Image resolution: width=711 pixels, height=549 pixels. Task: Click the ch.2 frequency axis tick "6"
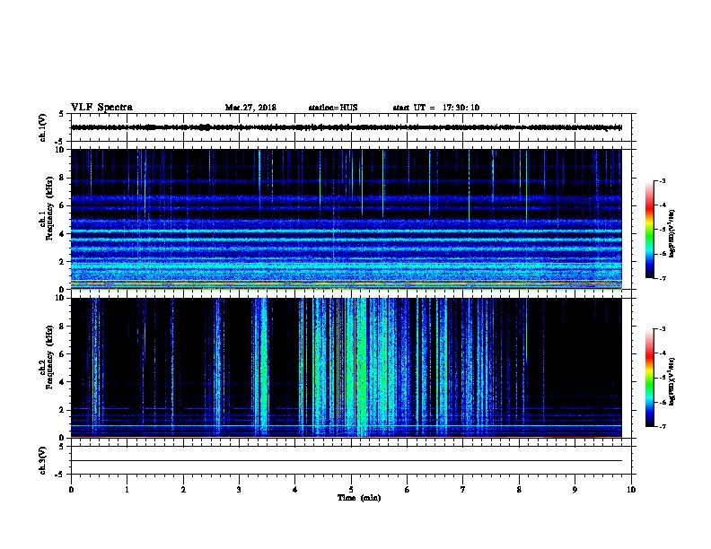[x=62, y=354]
